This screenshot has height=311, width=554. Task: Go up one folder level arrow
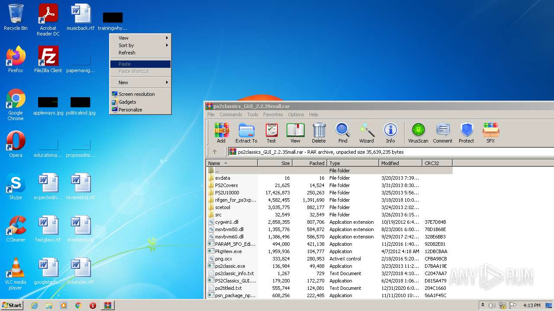(x=215, y=152)
